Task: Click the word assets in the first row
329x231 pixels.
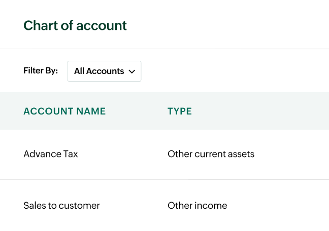Action: 242,153
